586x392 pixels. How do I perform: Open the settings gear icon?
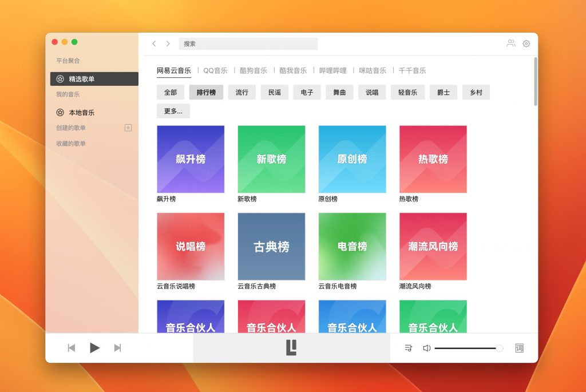point(526,43)
